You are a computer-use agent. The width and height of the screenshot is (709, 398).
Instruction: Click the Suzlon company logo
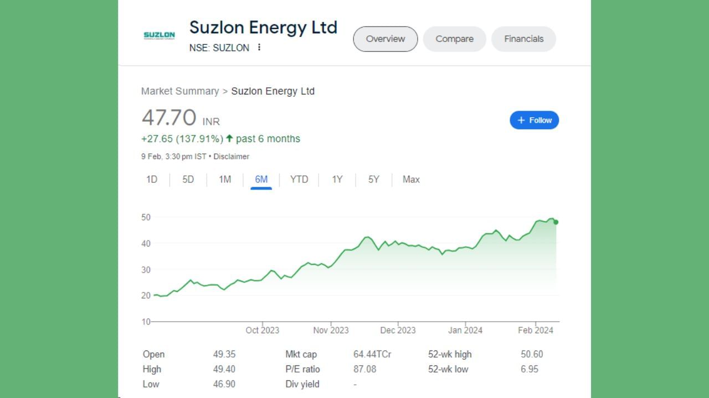click(x=159, y=36)
